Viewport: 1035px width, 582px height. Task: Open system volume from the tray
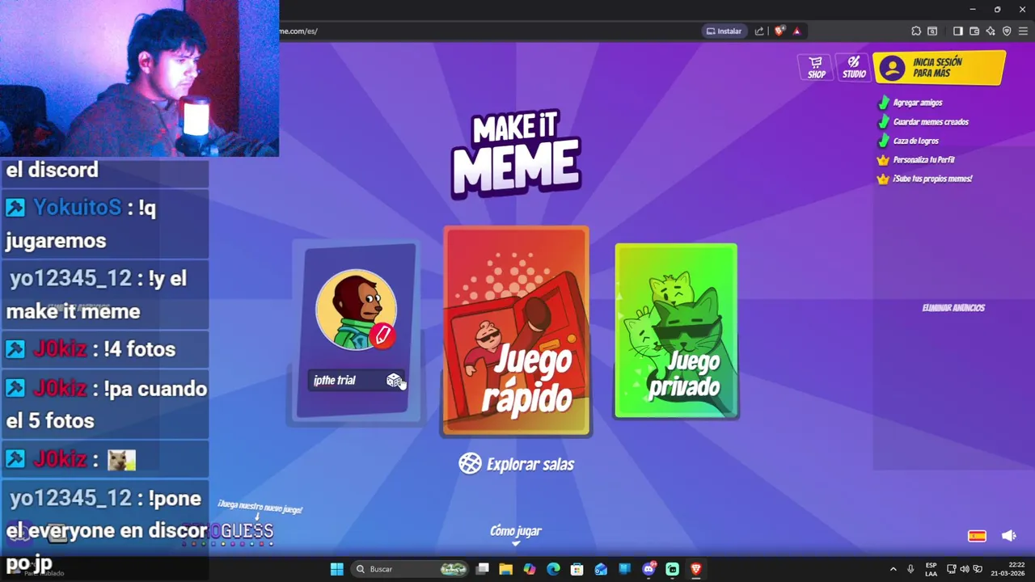965,569
